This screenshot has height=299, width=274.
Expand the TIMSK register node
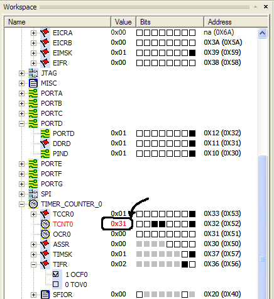click(x=33, y=254)
